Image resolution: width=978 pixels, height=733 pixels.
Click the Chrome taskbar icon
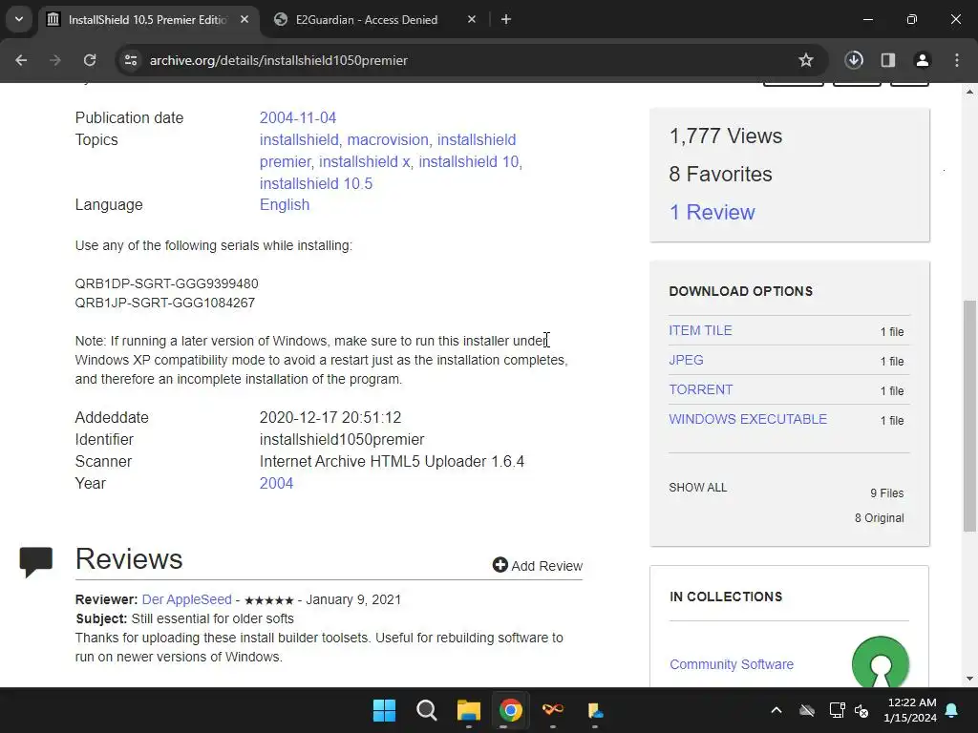tap(510, 710)
